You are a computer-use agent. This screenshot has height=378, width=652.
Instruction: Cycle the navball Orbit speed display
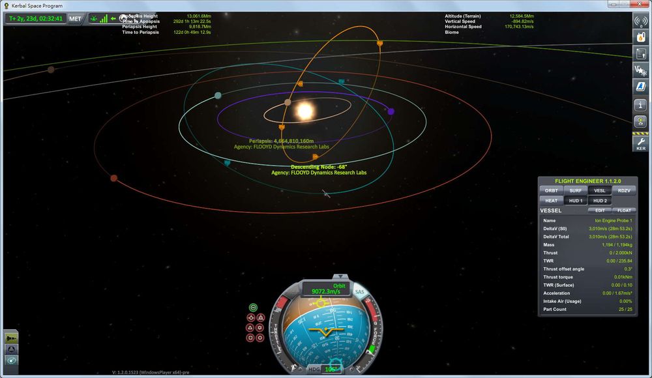coord(327,289)
